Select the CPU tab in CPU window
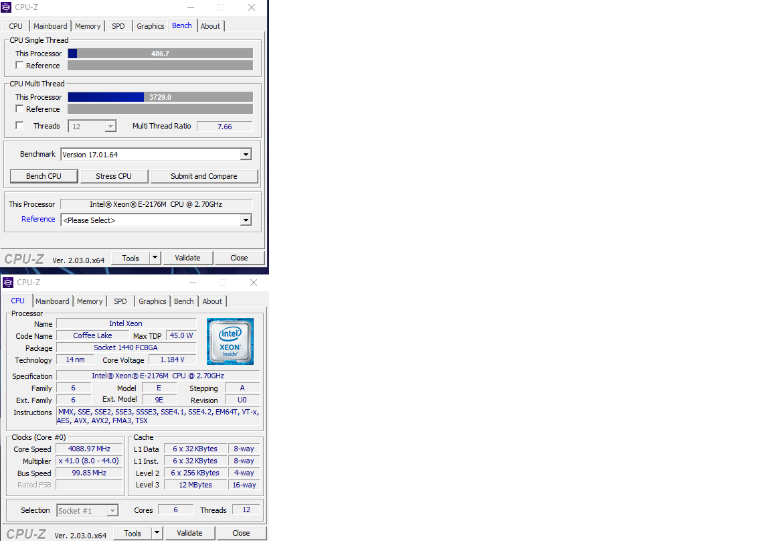This screenshot has height=541, width=771. [17, 301]
